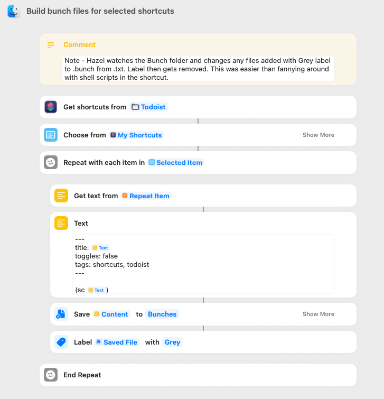This screenshot has height=399, width=384.
Task: Click the Selected Item variable token
Action: [175, 163]
